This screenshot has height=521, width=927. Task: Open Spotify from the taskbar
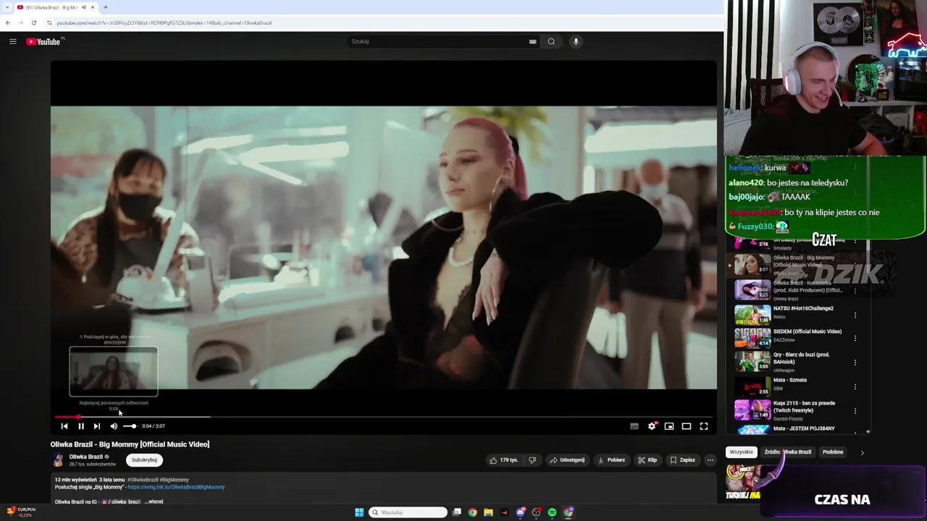point(553,512)
